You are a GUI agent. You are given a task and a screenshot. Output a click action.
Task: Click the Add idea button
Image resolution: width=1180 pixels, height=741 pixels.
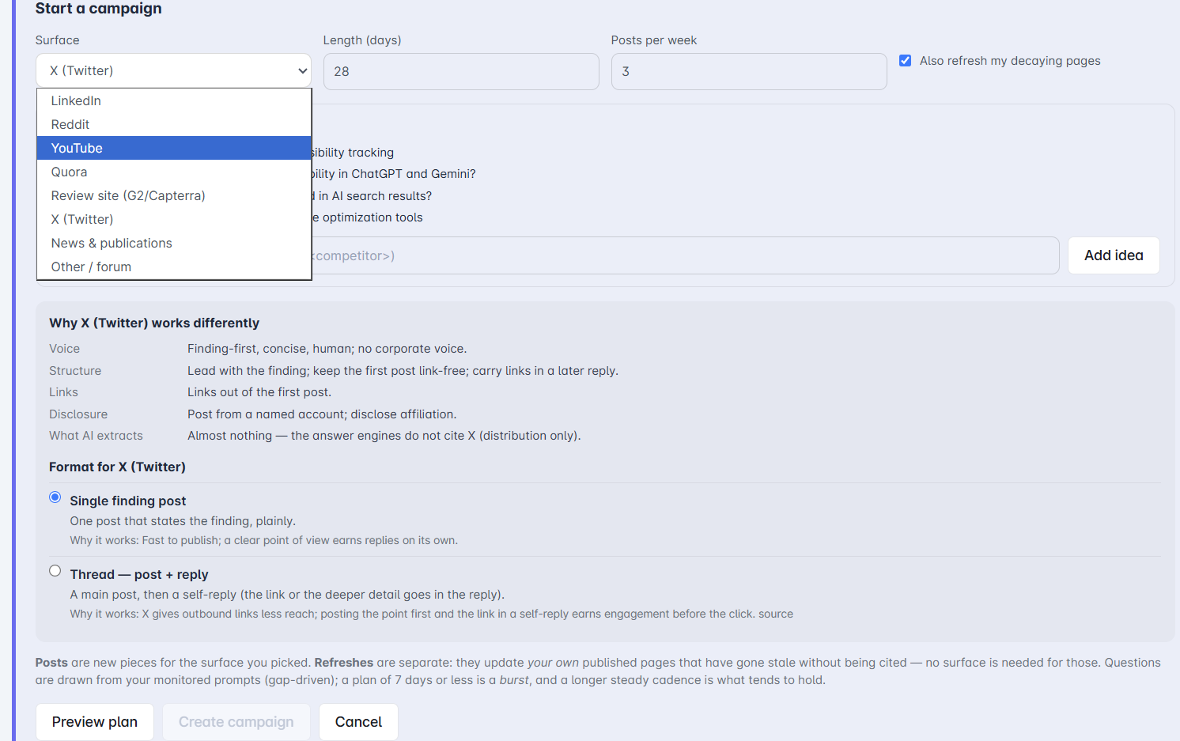pos(1114,255)
